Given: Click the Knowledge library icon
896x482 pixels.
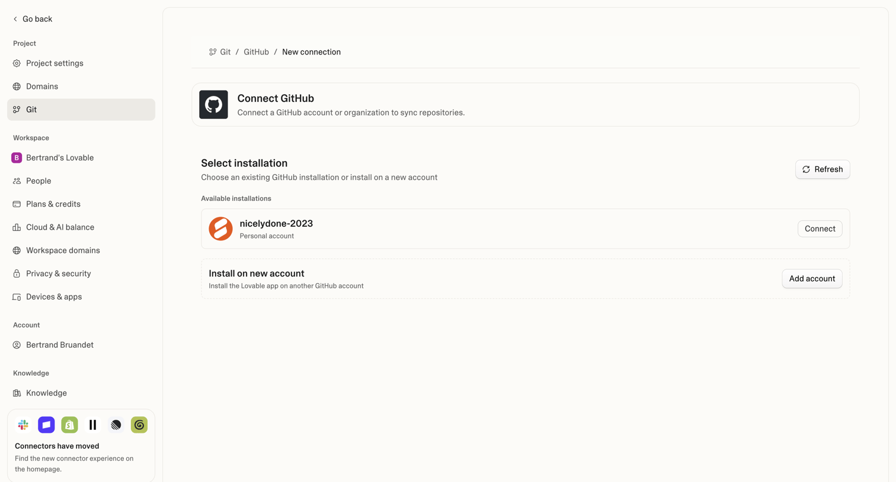Looking at the screenshot, I should pyautogui.click(x=17, y=393).
